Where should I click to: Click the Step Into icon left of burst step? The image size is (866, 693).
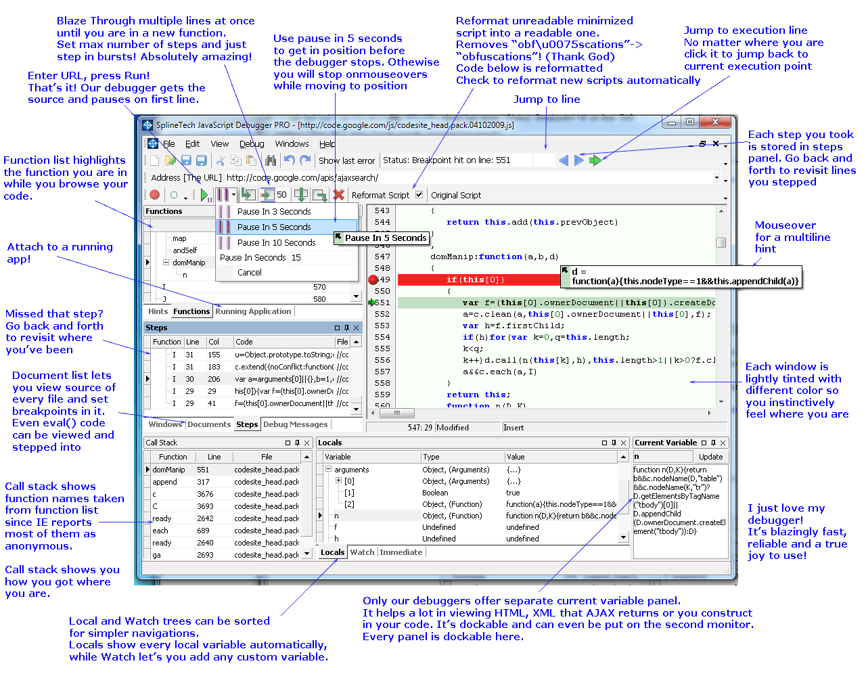(x=248, y=195)
